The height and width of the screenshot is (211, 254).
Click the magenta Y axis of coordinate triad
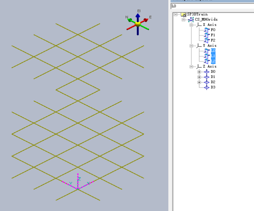tap(69, 185)
